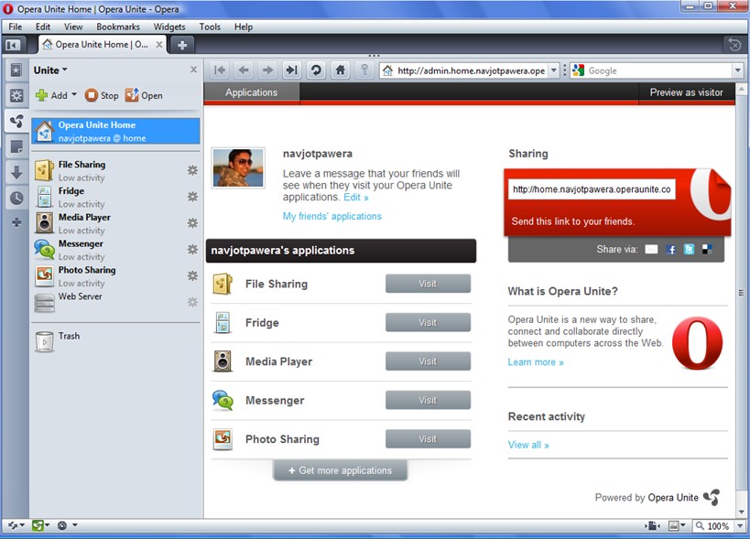Image resolution: width=750 pixels, height=539 pixels.
Task: Open Photo Sharing settings gear
Action: coord(192,275)
